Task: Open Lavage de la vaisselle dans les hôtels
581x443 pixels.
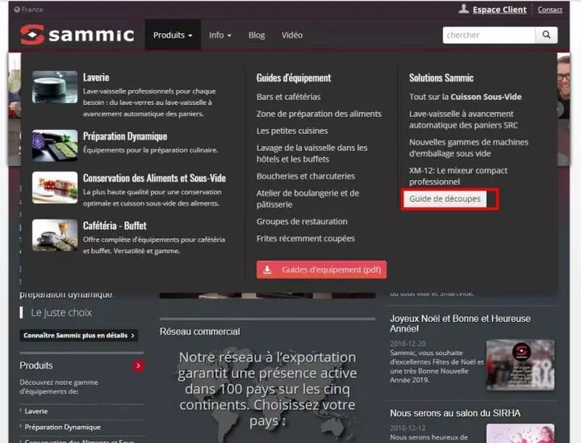Action: pyautogui.click(x=312, y=153)
